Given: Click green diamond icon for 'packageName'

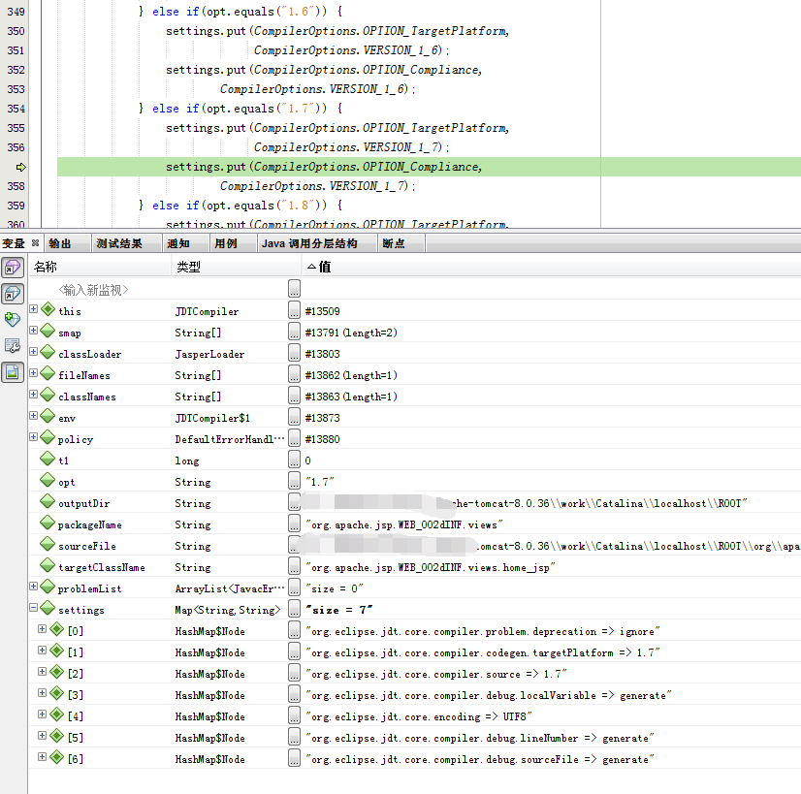Looking at the screenshot, I should pyautogui.click(x=48, y=523).
